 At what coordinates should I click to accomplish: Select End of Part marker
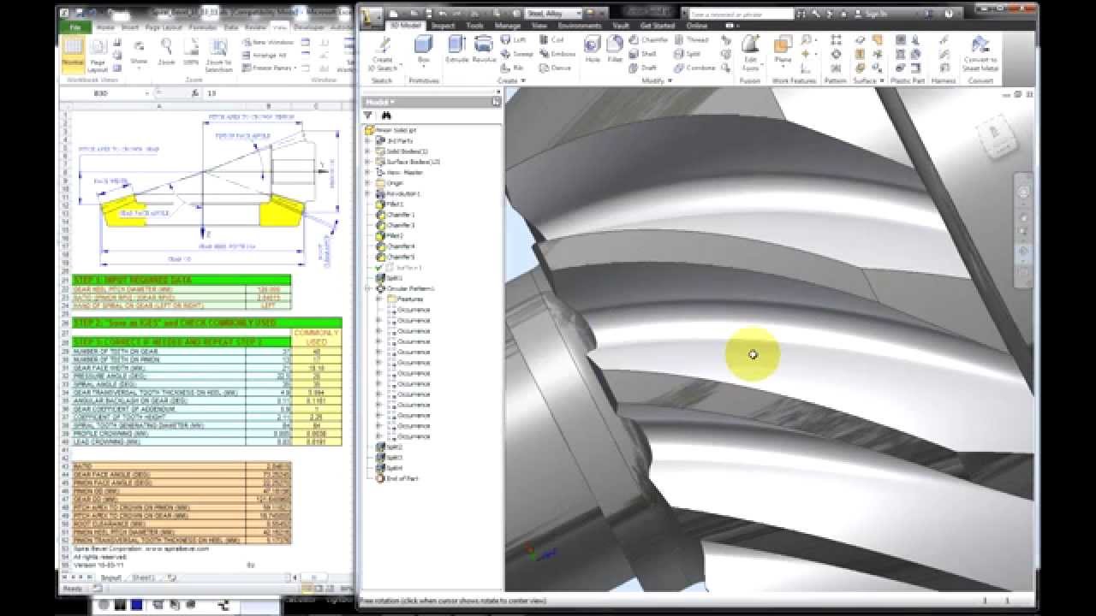coord(396,478)
